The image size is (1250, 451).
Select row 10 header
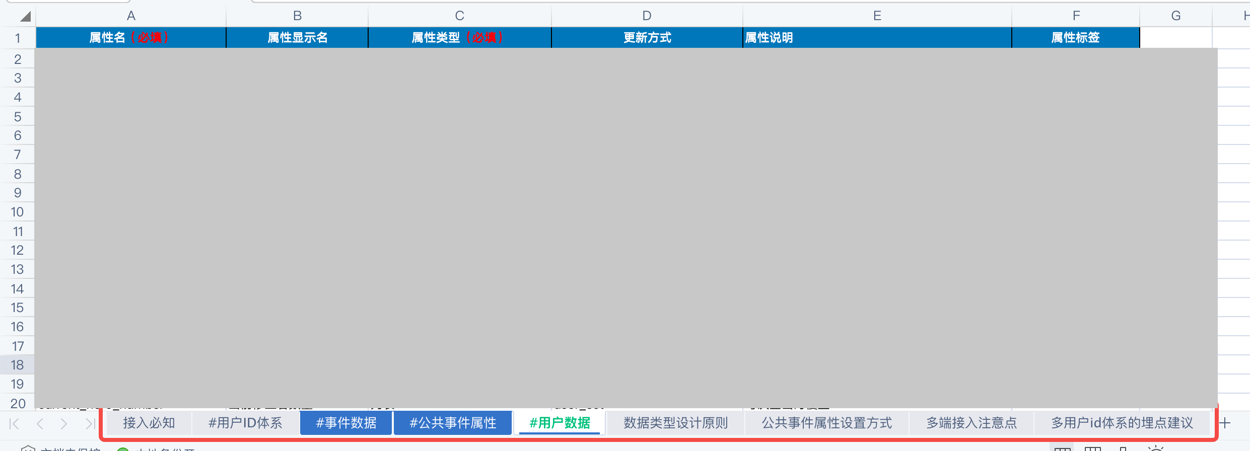(x=18, y=212)
